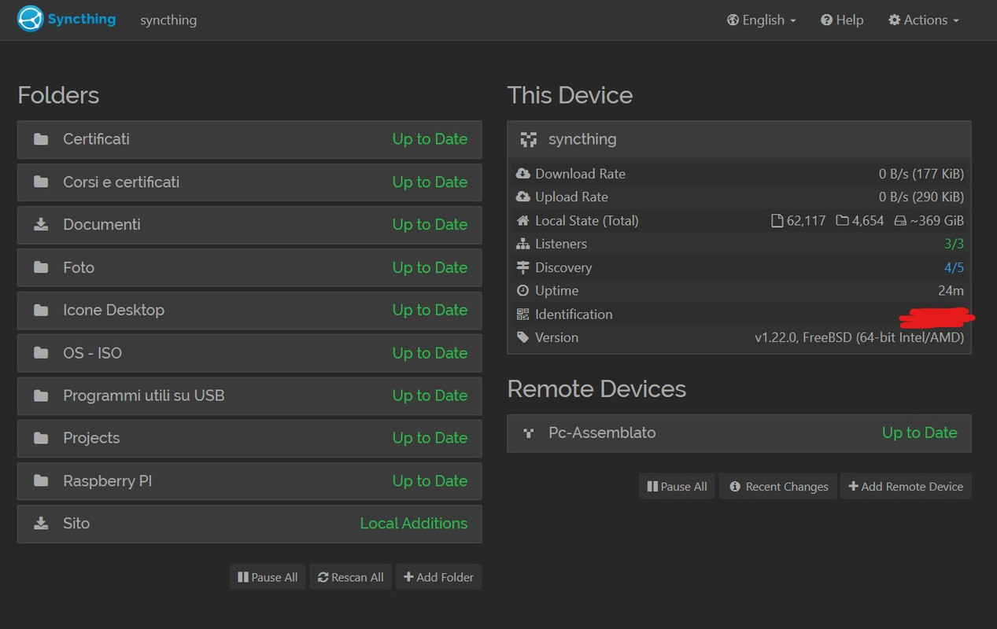This screenshot has height=629, width=997.
Task: Click the 3/3 Listeners value
Action: pos(954,245)
